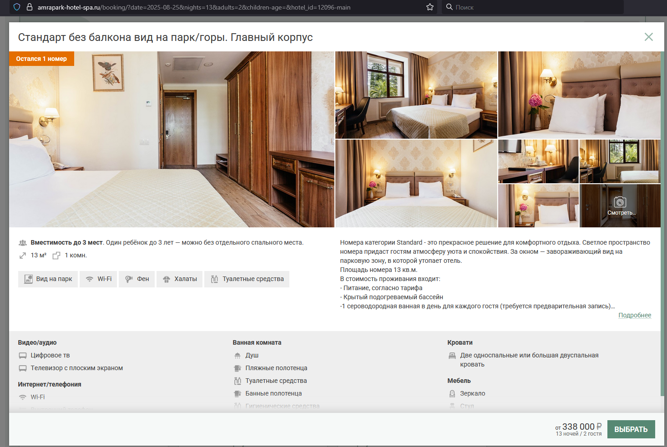Click the bookmark star icon in address bar

click(x=430, y=7)
